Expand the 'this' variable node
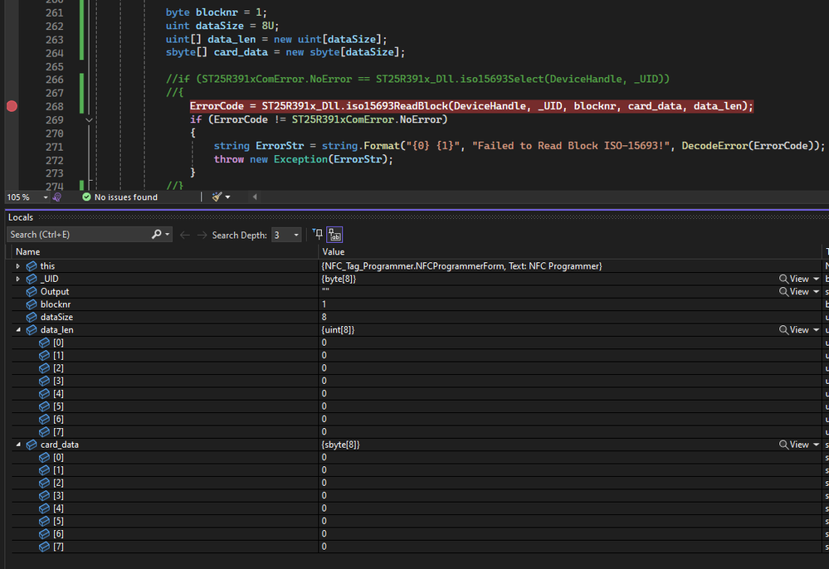 (x=18, y=266)
